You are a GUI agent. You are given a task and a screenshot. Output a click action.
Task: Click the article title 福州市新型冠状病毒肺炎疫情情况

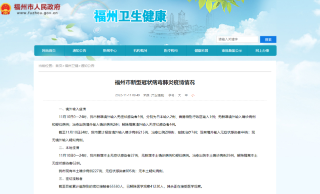coord(155,82)
